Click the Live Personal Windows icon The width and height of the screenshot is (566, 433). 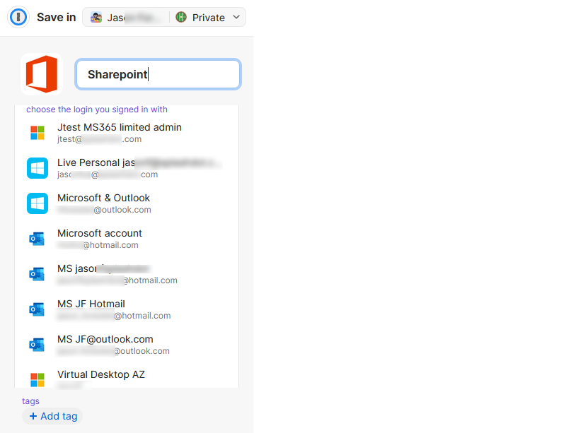point(37,168)
